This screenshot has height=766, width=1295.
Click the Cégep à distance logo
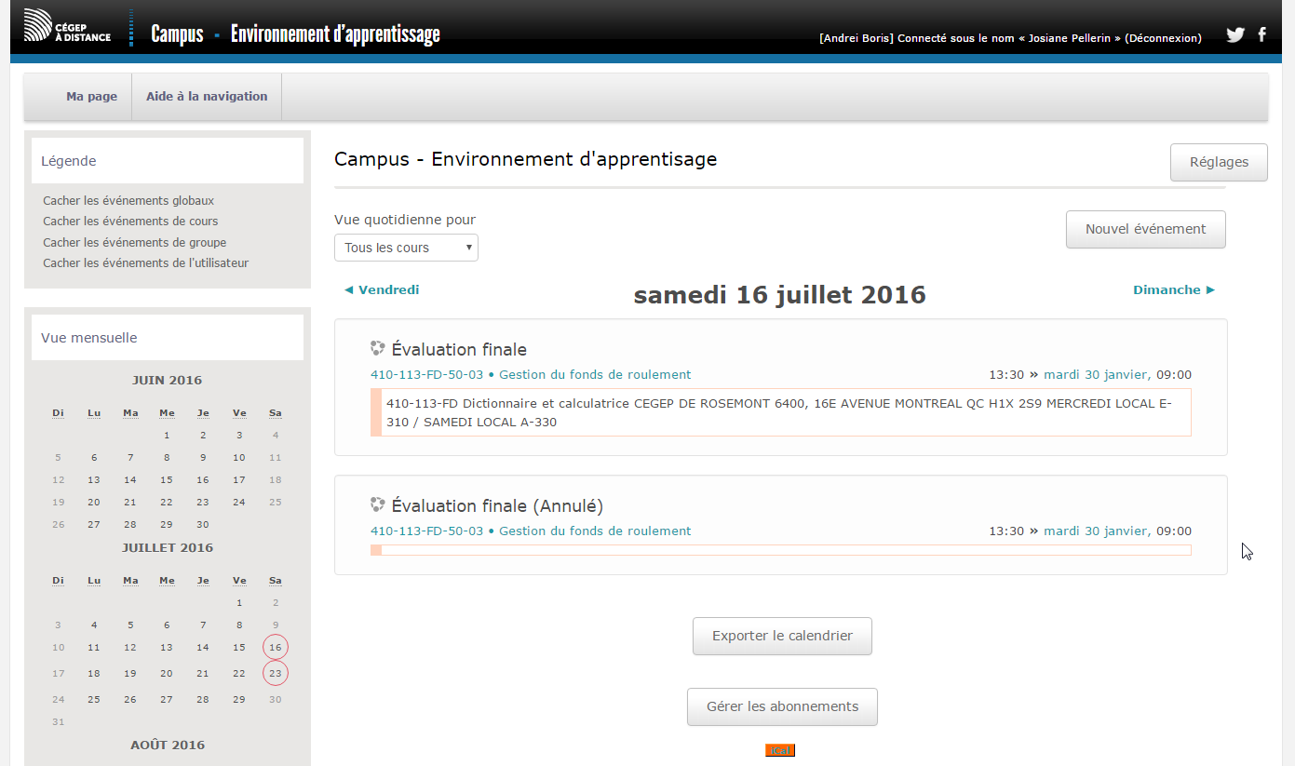click(67, 26)
